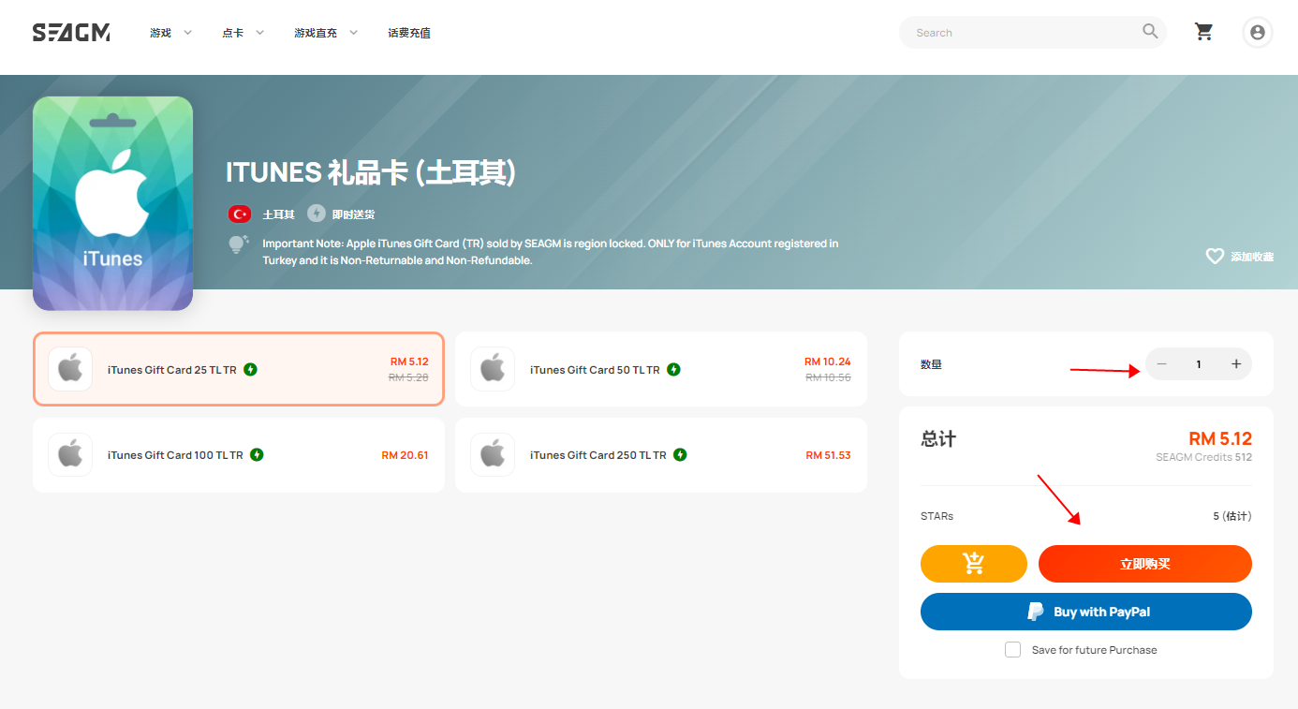This screenshot has height=709, width=1298.
Task: Click the SEAGM Credits 512 text
Action: pyautogui.click(x=1203, y=457)
